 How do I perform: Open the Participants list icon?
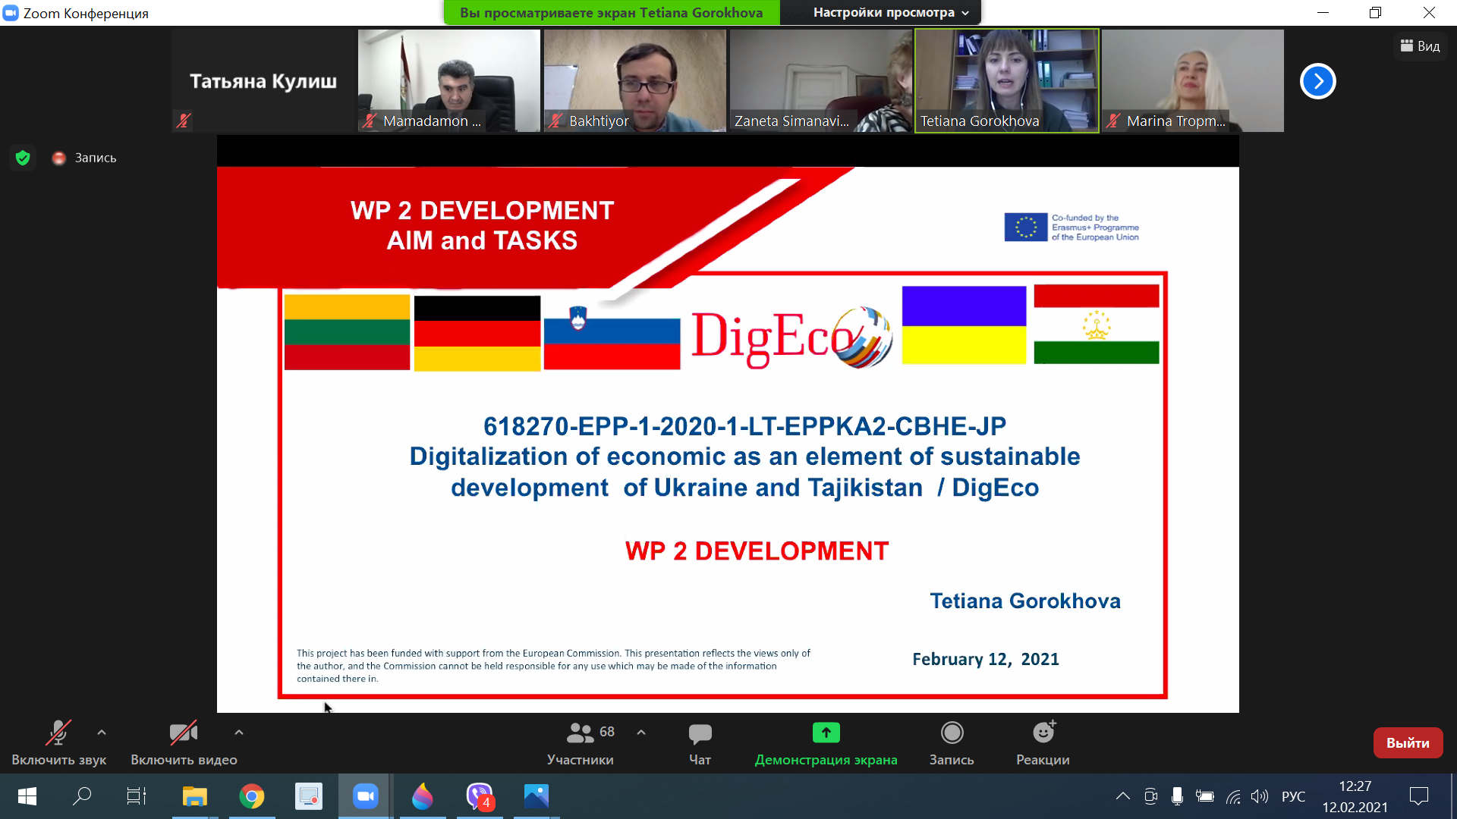pos(581,733)
